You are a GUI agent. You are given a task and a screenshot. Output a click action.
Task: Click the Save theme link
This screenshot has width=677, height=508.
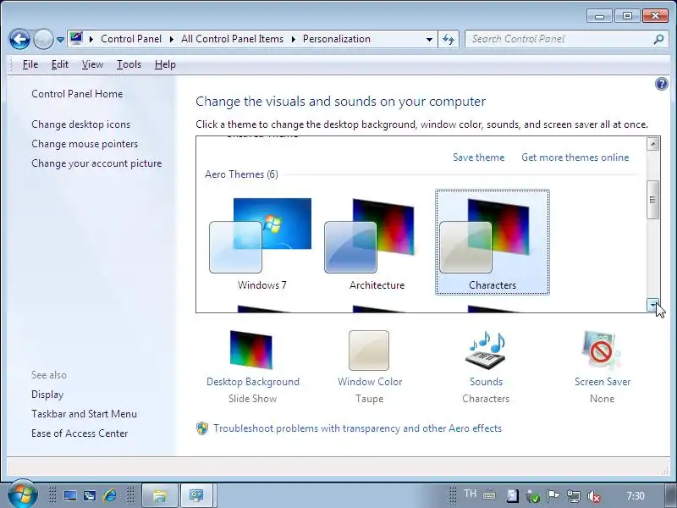pyautogui.click(x=478, y=157)
